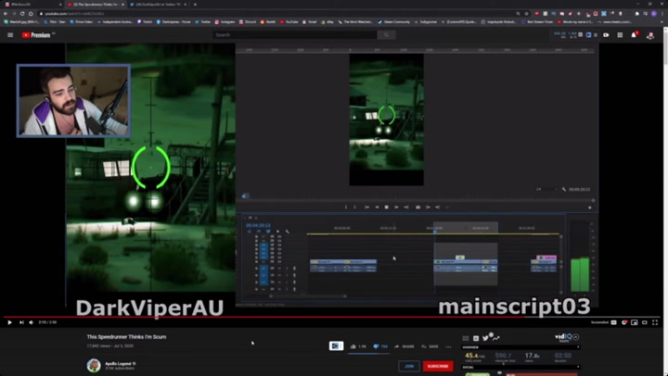Open the account avatar menu
The height and width of the screenshot is (376, 668).
[650, 35]
